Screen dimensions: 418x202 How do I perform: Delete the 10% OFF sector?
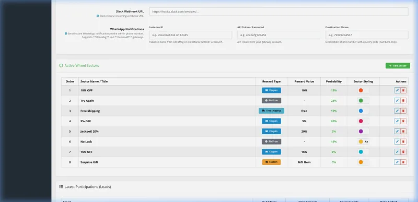pos(403,90)
